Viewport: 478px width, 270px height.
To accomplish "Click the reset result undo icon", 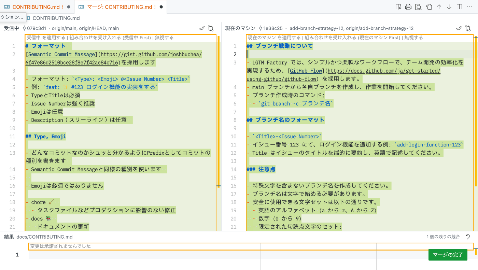I will 468,237.
